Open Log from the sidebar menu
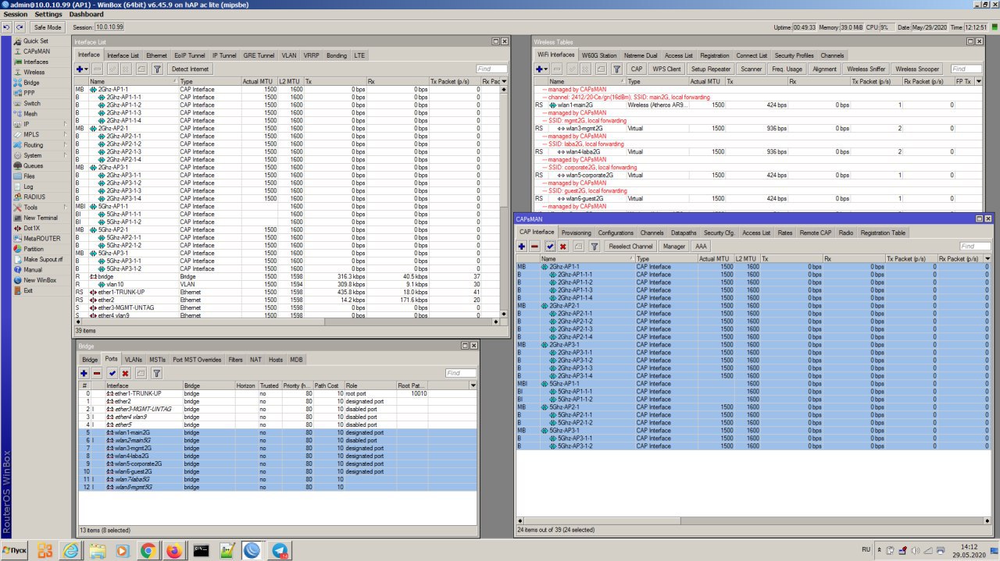The width and height of the screenshot is (1000, 561). click(x=28, y=186)
